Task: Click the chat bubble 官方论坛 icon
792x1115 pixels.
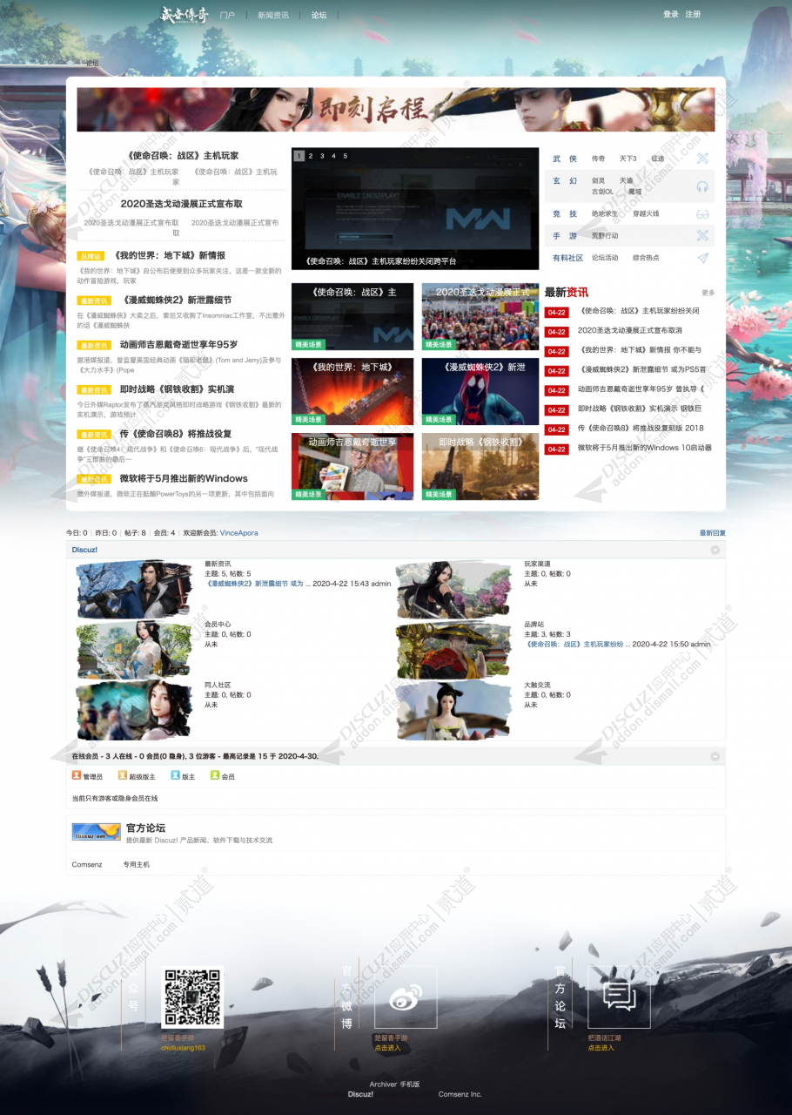Action: click(x=619, y=996)
